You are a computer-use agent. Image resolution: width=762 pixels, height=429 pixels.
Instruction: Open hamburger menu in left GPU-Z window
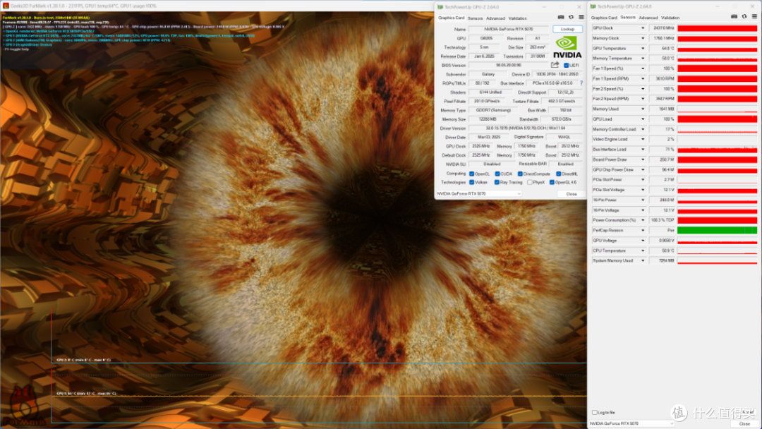coord(581,18)
